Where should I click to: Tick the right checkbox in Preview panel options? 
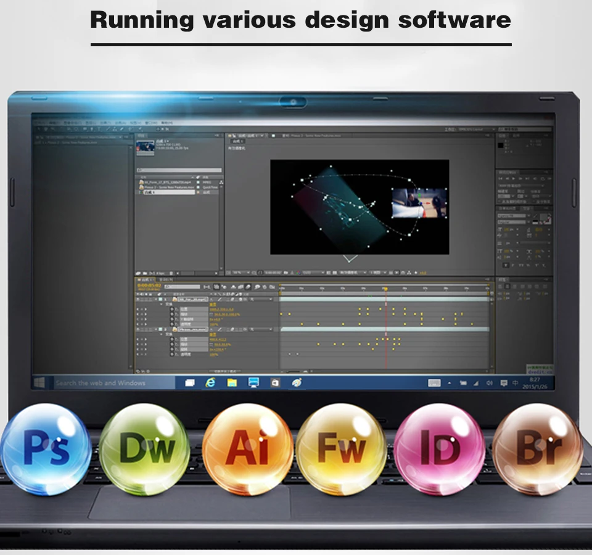point(533,202)
